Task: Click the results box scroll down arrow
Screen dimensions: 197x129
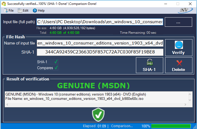Action: (x=190, y=100)
